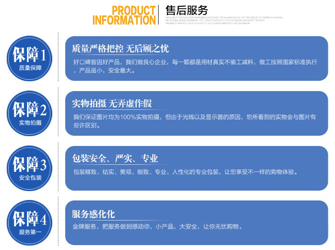Click the 售后服务 heading
The image size is (335, 250).
tap(187, 10)
